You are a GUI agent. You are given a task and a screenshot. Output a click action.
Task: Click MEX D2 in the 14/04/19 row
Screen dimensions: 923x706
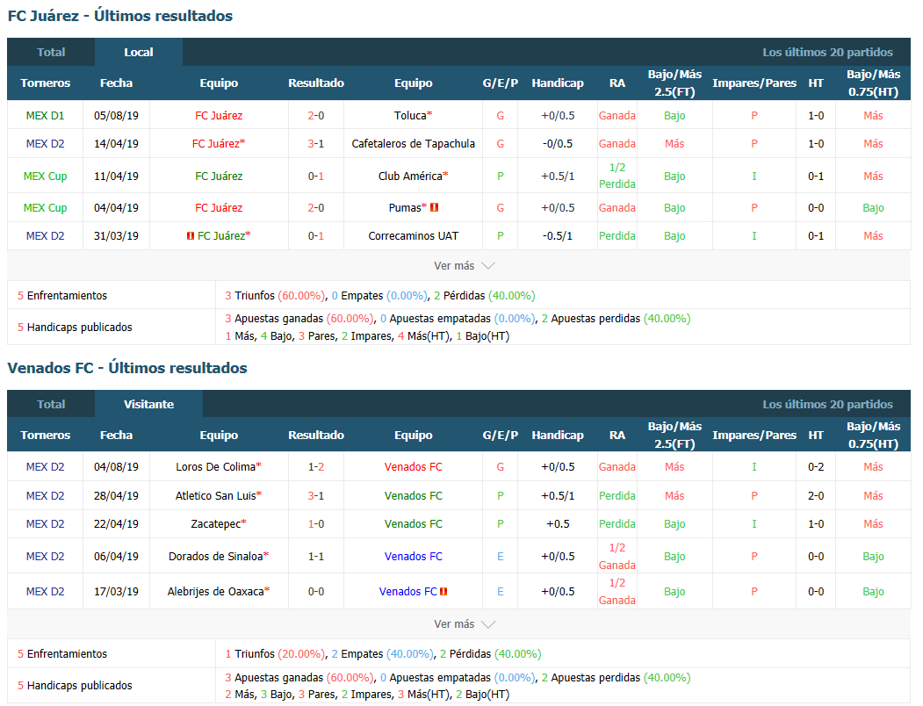point(46,144)
